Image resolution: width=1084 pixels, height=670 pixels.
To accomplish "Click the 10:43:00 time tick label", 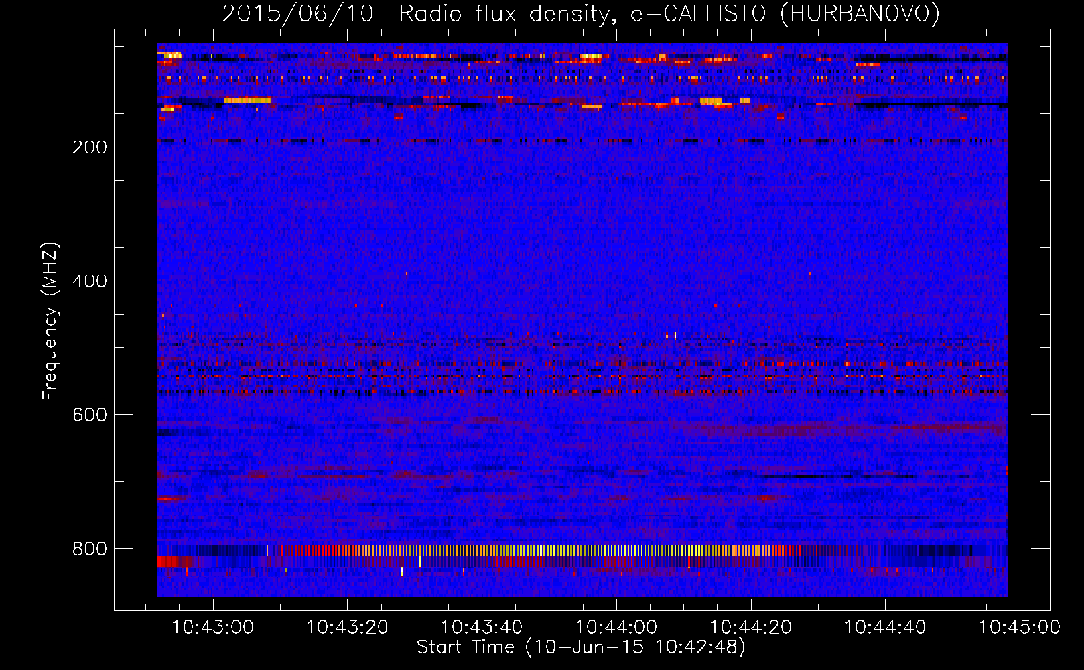I will click(x=213, y=628).
